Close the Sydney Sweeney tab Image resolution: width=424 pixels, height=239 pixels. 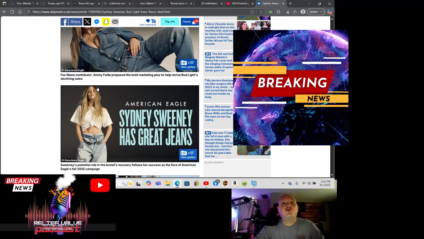tap(283, 4)
